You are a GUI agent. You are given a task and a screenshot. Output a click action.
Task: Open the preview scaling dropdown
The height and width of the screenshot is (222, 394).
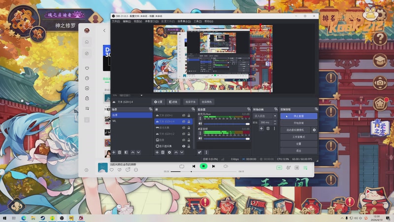(x=141, y=95)
